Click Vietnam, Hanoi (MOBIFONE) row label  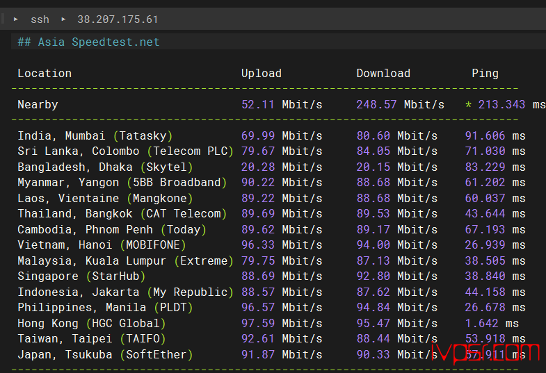pos(102,245)
